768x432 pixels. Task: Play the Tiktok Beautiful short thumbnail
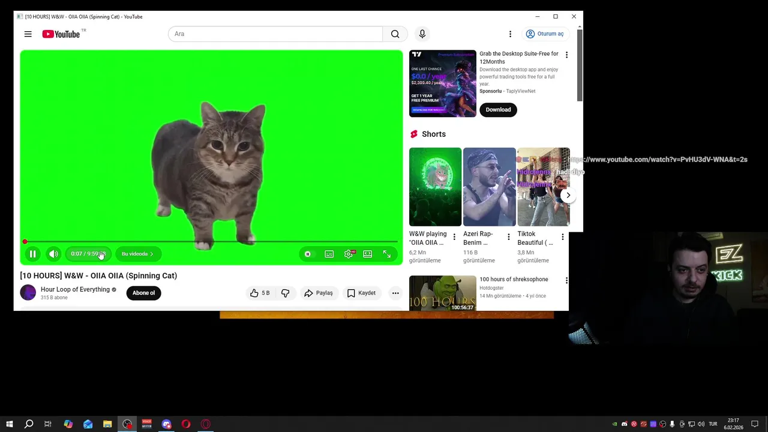pos(544,187)
